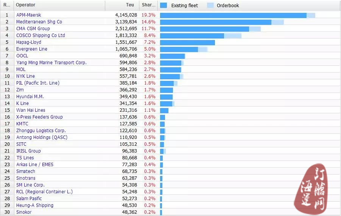Open Yang Ming Marine Transport Corp. link
This screenshot has width=341, height=216.
(x=51, y=63)
